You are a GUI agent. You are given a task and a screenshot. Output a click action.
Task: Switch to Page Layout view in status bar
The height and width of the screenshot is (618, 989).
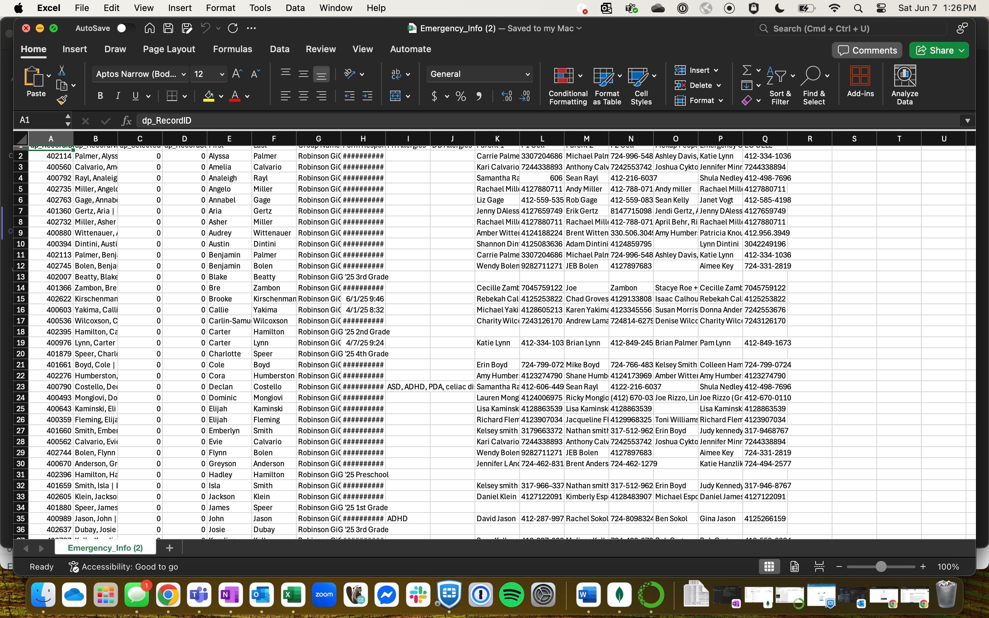click(795, 566)
